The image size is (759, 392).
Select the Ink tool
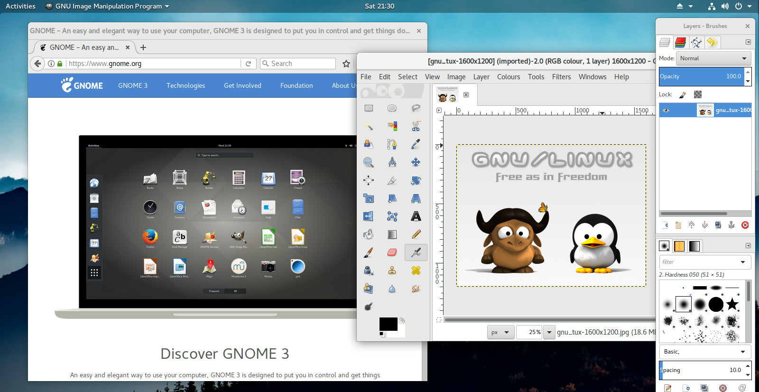[369, 271]
